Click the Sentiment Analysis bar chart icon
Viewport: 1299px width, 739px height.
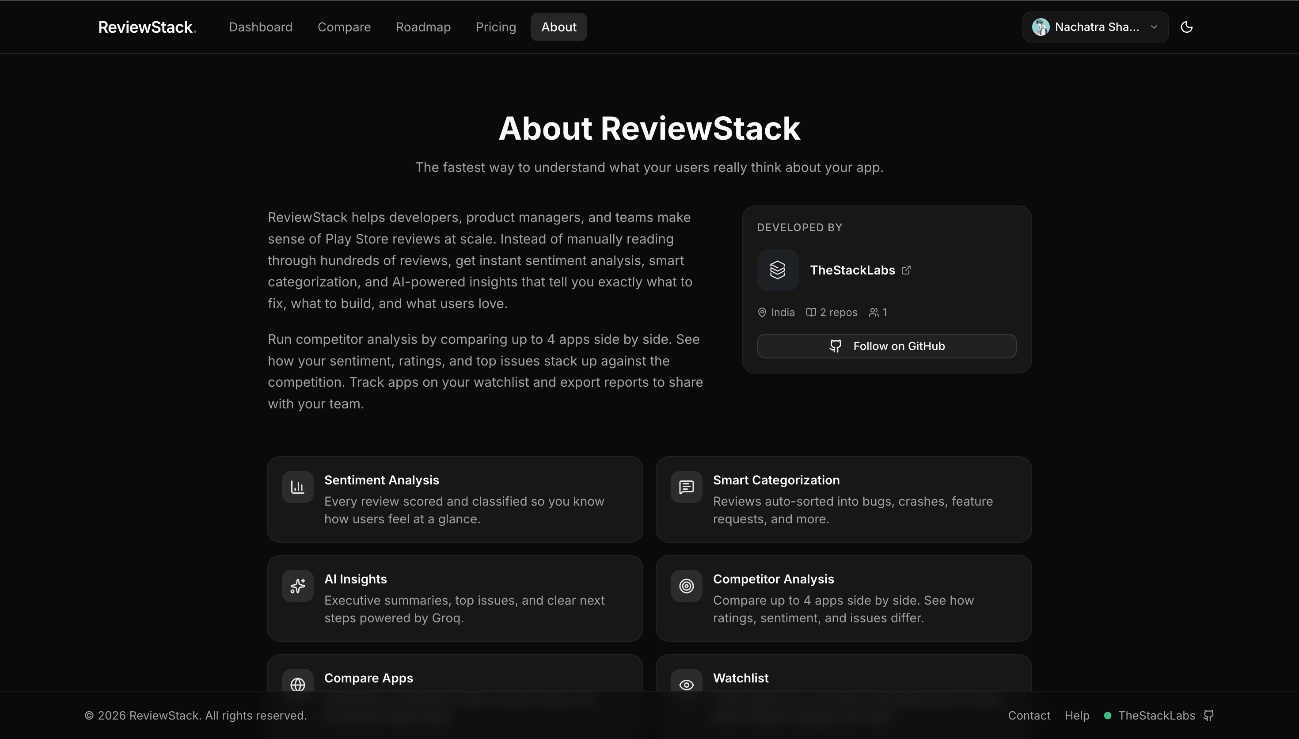click(298, 487)
